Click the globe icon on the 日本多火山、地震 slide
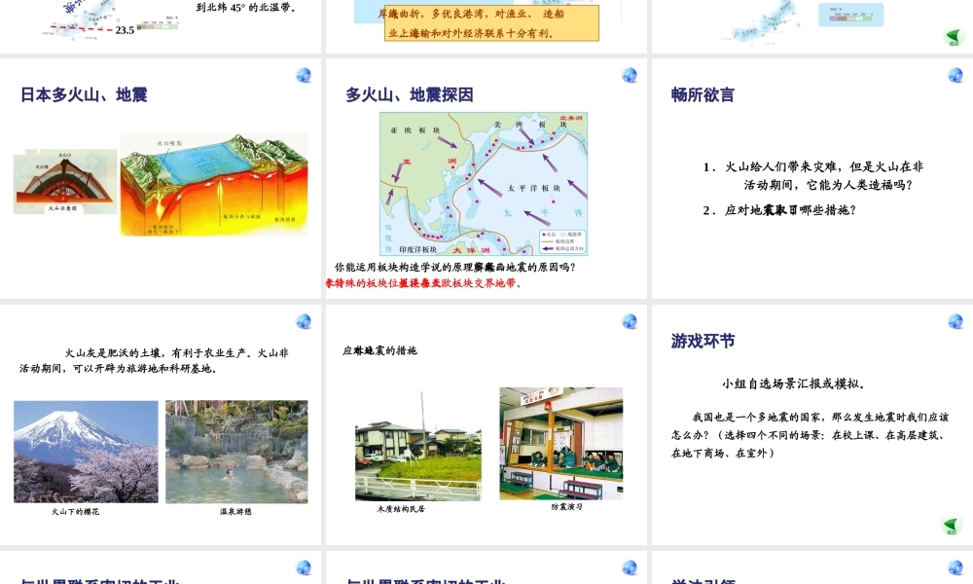 (x=304, y=75)
